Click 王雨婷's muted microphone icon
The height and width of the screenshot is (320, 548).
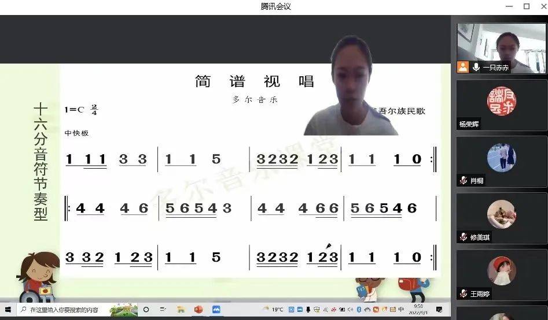point(463,293)
